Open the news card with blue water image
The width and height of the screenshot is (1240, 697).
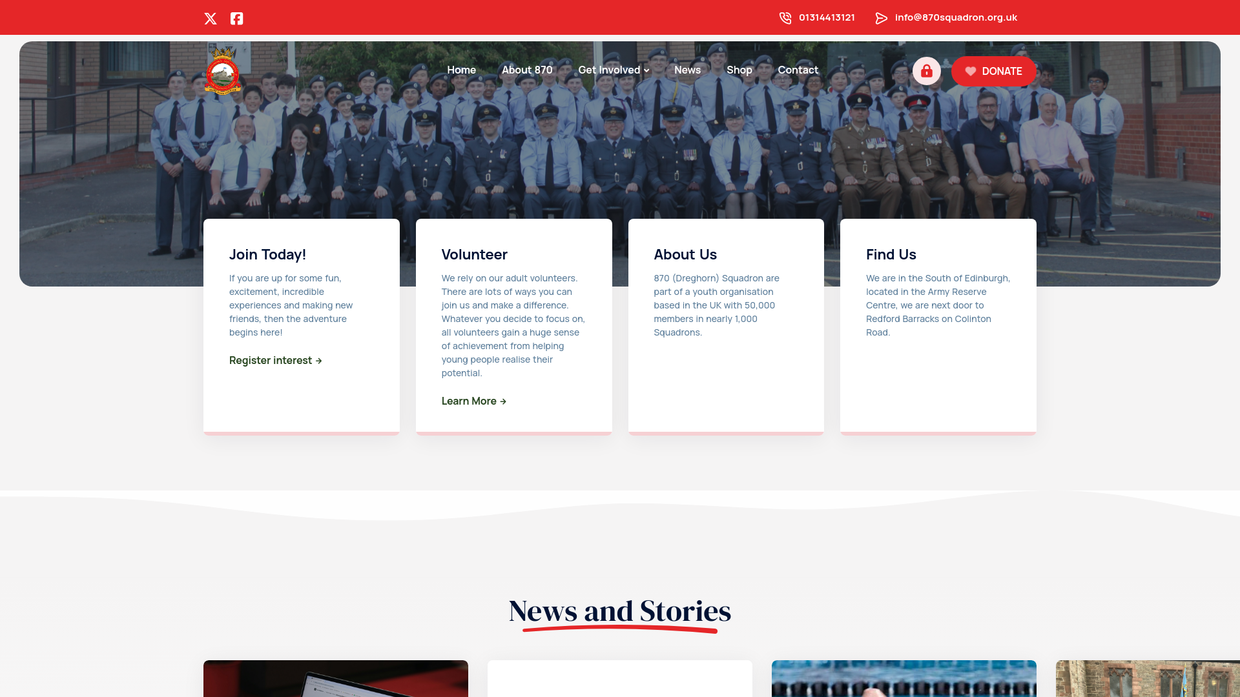(904, 678)
